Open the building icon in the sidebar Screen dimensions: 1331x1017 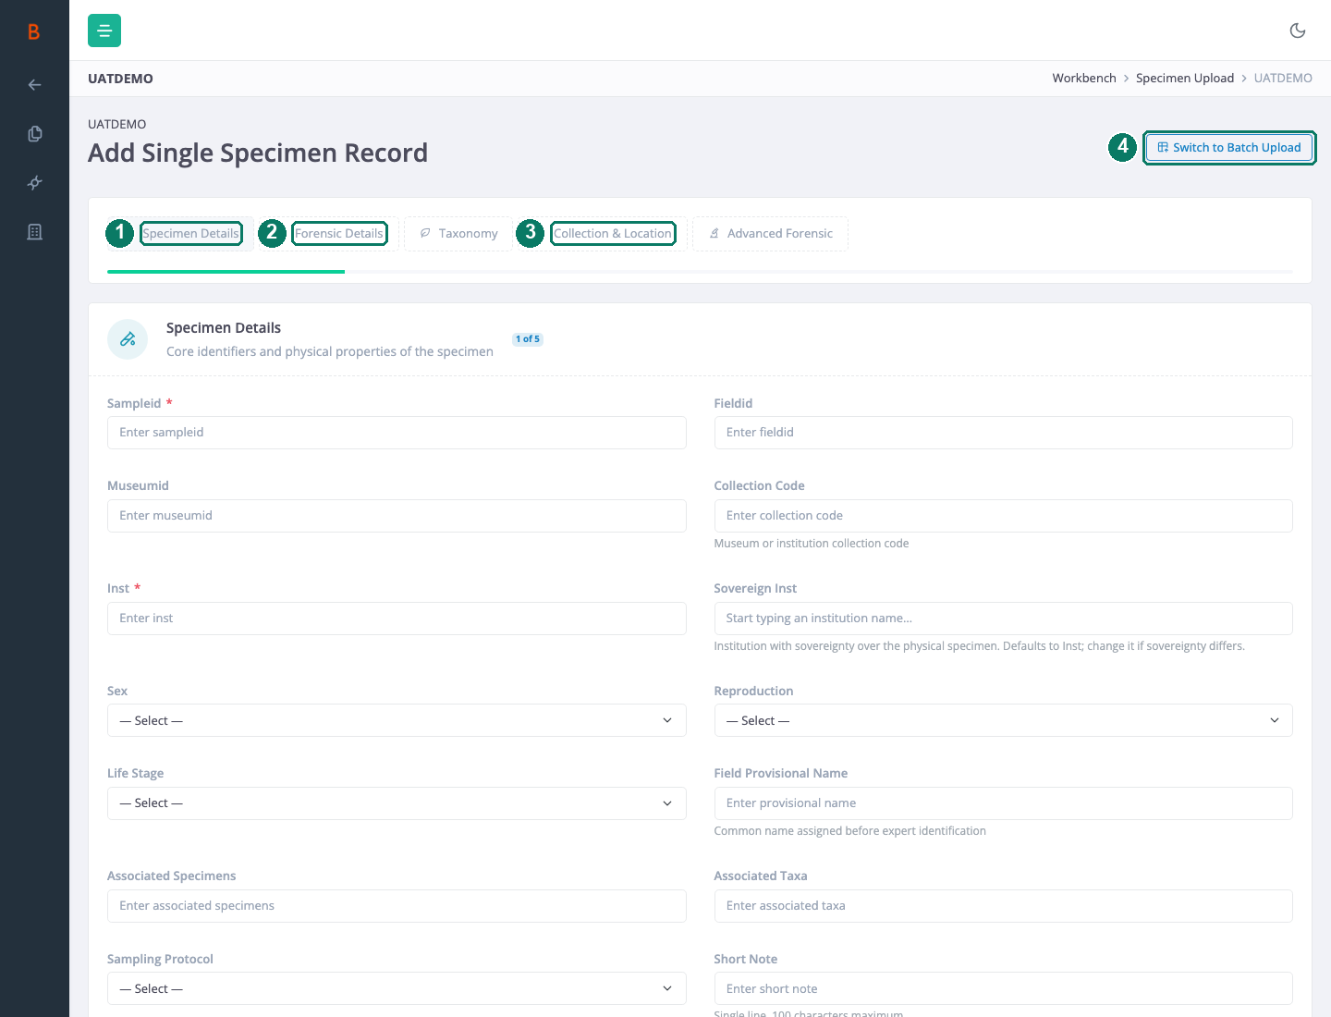(x=34, y=232)
